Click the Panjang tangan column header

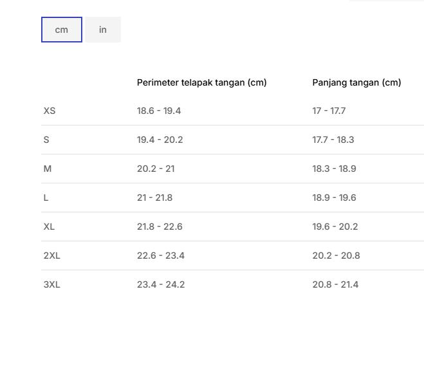tap(356, 82)
